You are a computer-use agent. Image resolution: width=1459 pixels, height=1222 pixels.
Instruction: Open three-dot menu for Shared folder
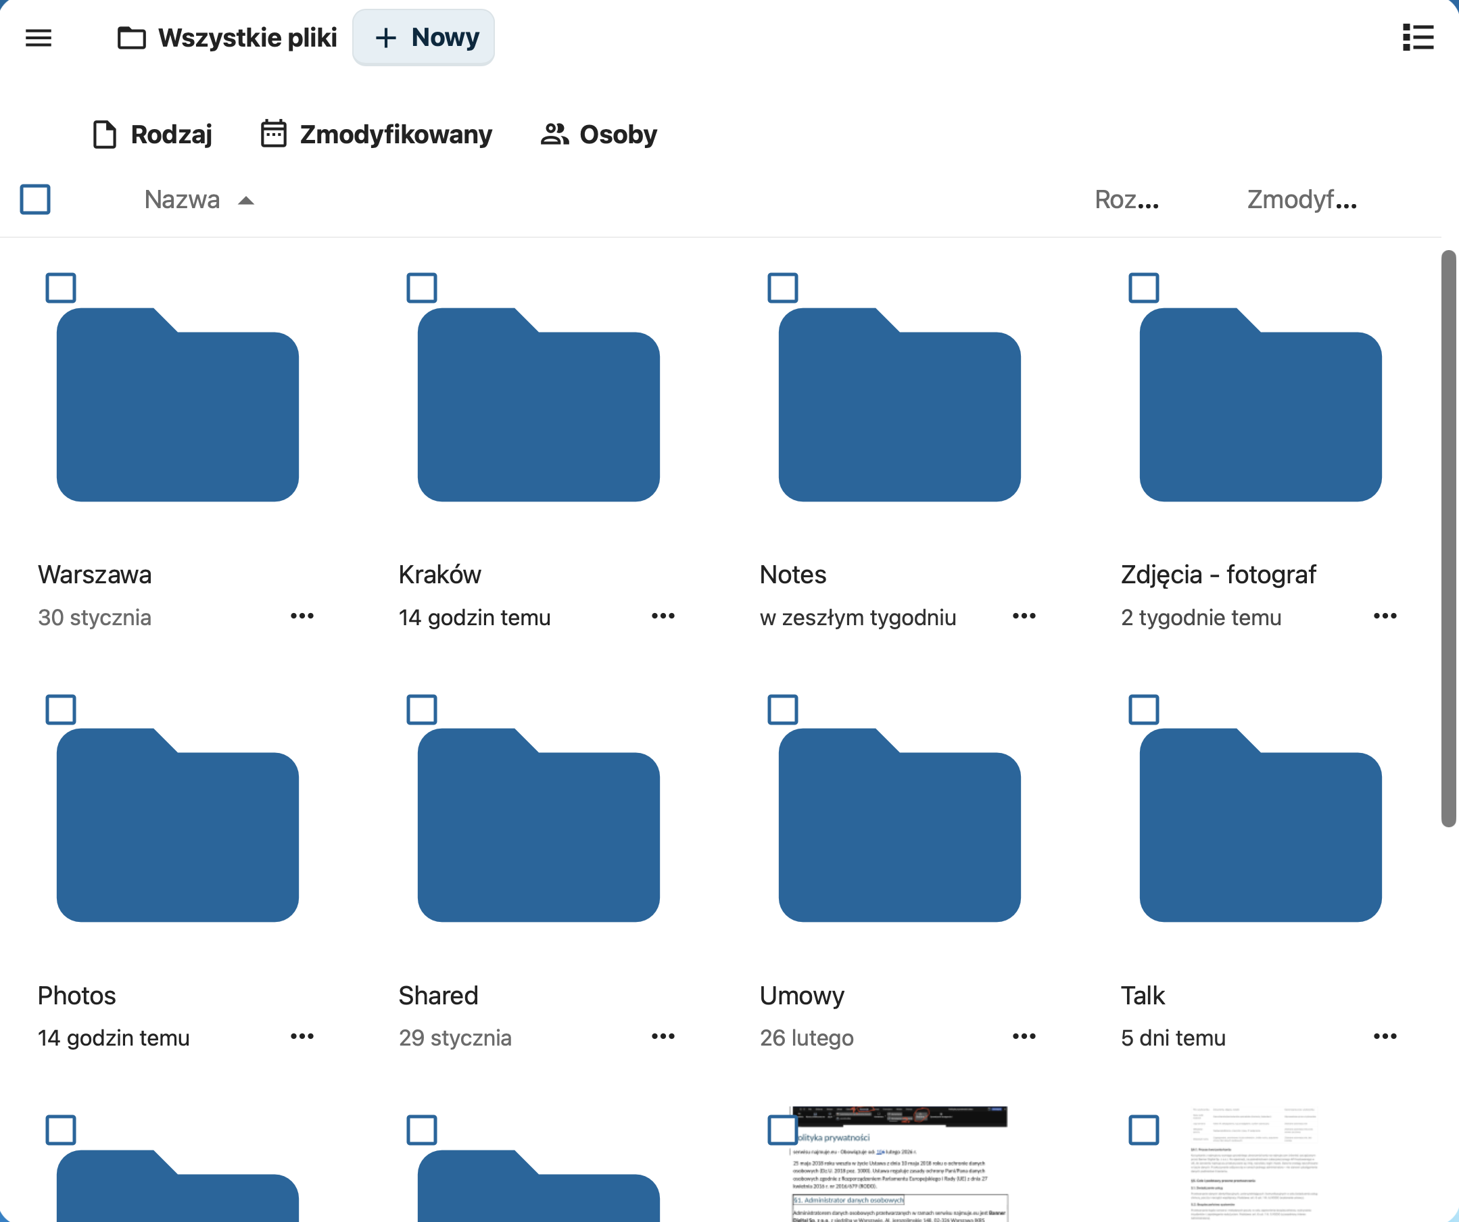click(x=663, y=1037)
